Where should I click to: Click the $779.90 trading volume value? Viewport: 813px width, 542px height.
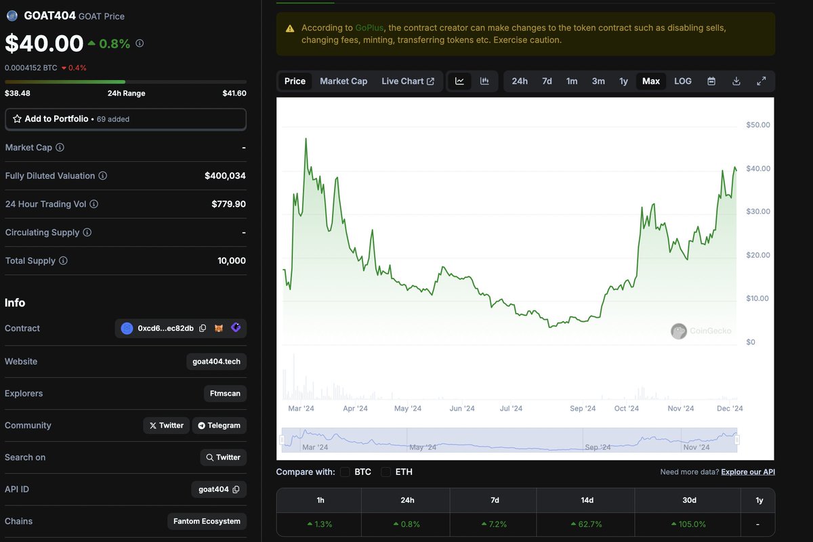click(228, 204)
